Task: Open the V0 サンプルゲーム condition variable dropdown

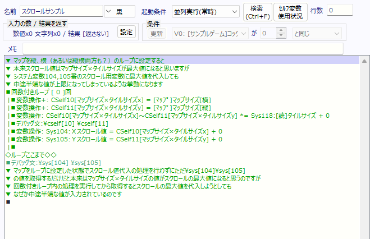Action: click(x=211, y=34)
